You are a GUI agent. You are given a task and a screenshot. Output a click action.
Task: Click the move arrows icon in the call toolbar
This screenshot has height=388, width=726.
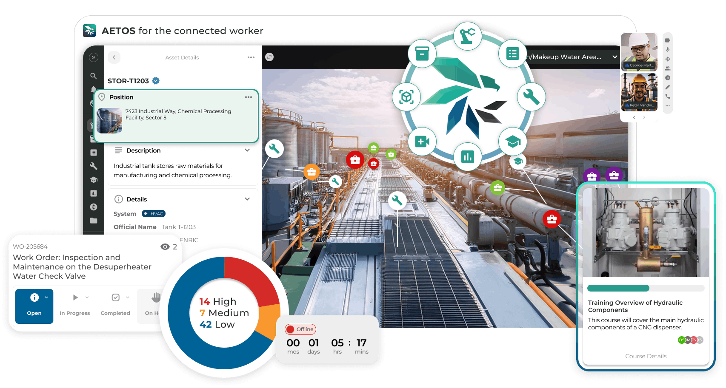pos(668,59)
